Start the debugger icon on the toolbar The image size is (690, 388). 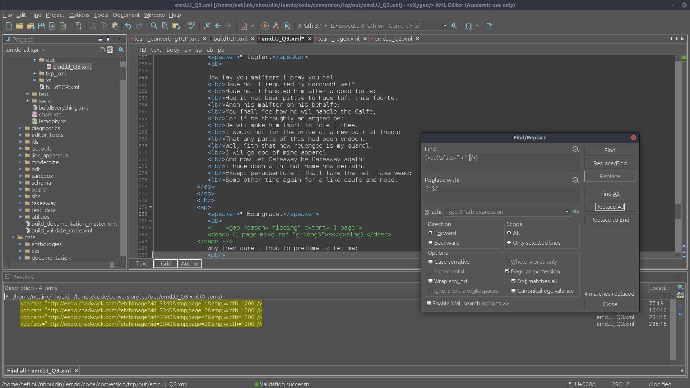(287, 26)
